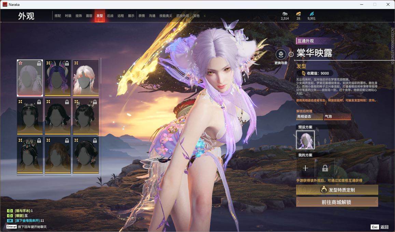Select the 面容 (face) tab

click(89, 16)
